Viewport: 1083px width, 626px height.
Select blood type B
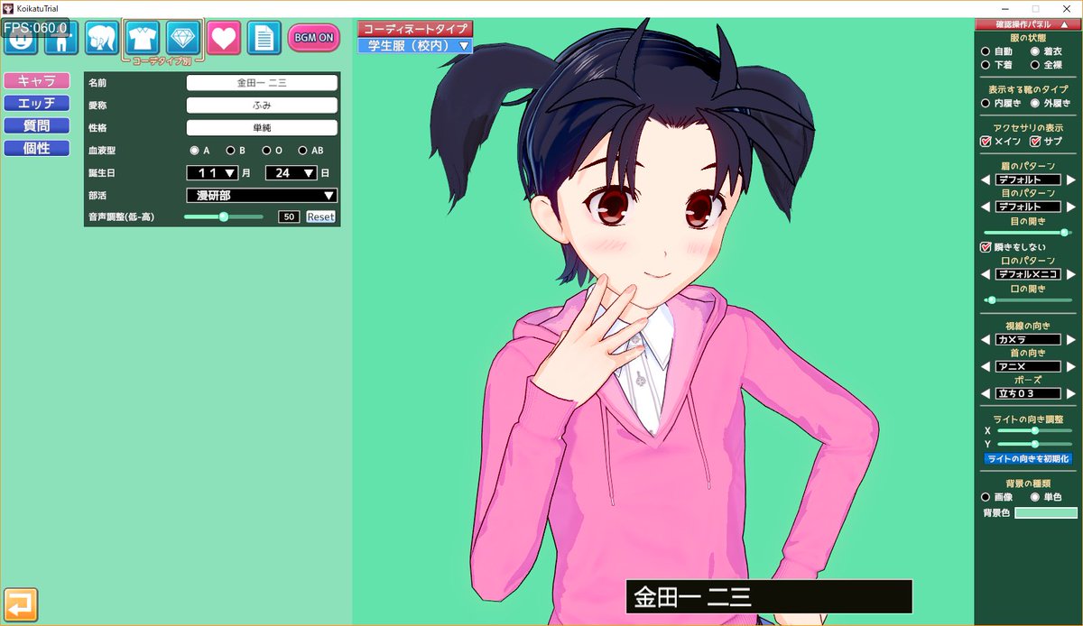(x=230, y=150)
